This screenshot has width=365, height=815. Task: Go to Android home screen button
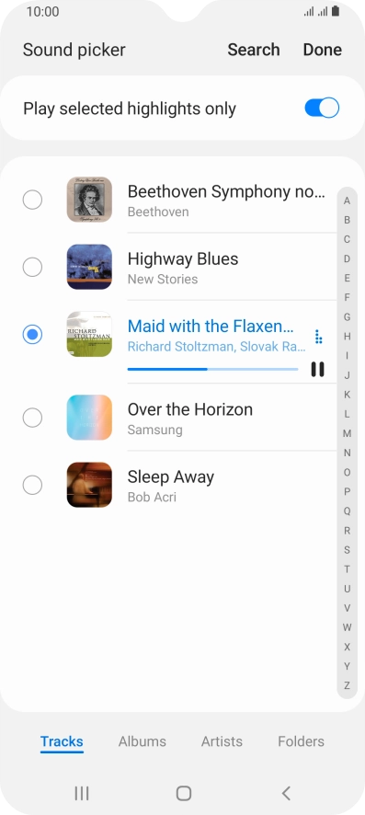(184, 793)
